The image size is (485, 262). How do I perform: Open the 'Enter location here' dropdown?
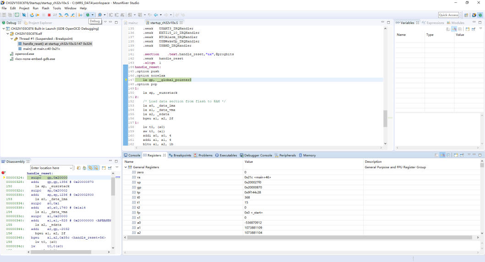tap(71, 168)
